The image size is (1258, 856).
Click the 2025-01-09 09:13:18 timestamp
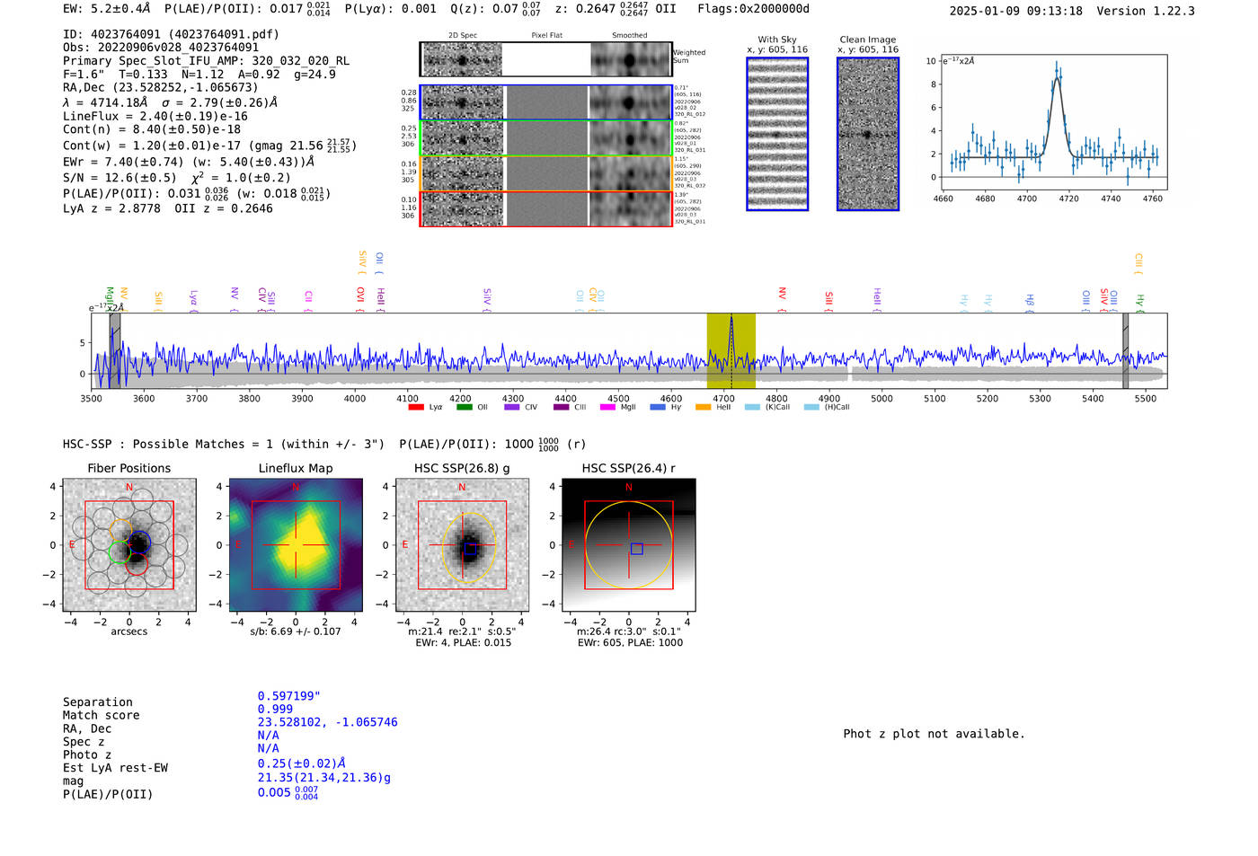(1016, 11)
